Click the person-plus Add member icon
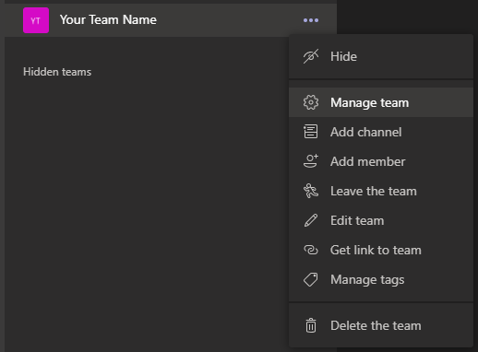478x352 pixels. [311, 161]
